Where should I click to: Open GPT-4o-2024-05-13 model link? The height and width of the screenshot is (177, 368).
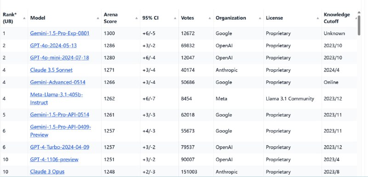coord(53,45)
